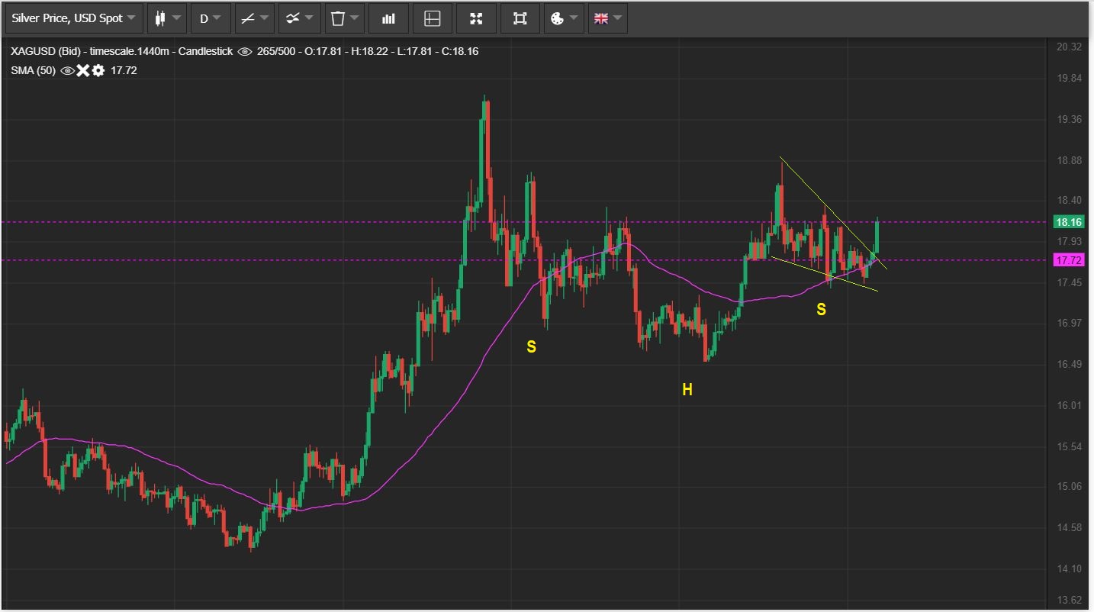Image resolution: width=1094 pixels, height=612 pixels.
Task: Click the 265/500 OHLC readout text
Action: coord(368,51)
